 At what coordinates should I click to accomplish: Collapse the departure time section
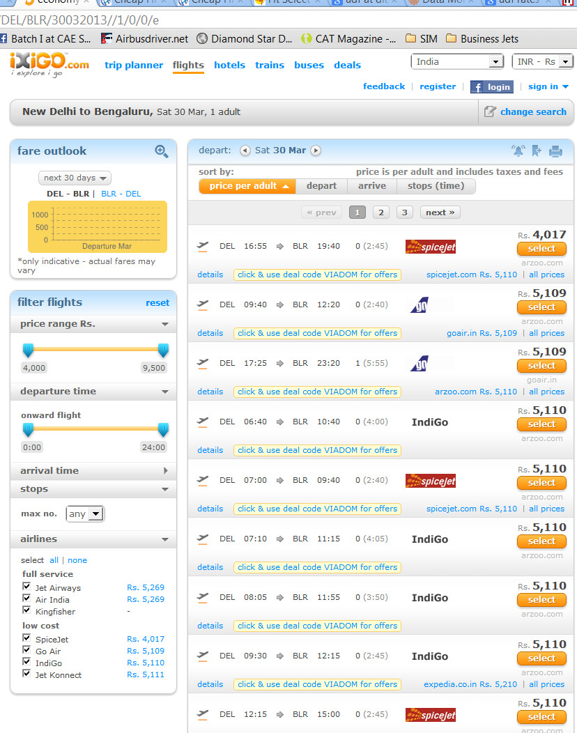coord(93,392)
